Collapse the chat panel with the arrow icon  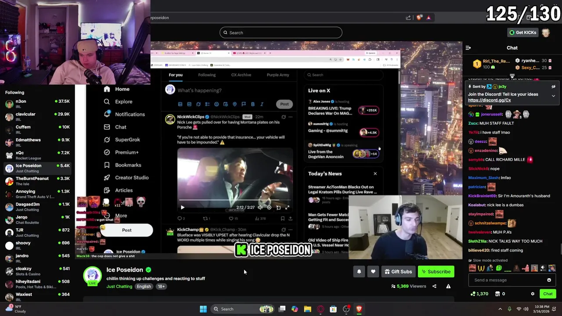pos(468,48)
